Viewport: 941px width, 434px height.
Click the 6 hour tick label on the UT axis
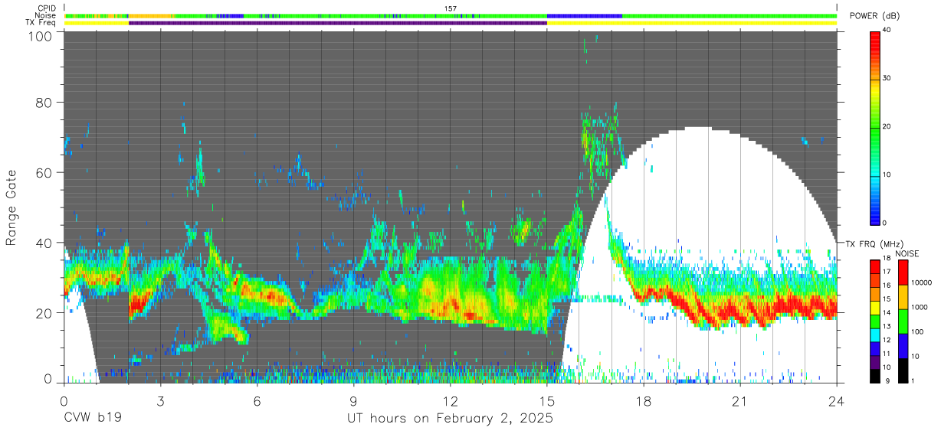coord(257,400)
